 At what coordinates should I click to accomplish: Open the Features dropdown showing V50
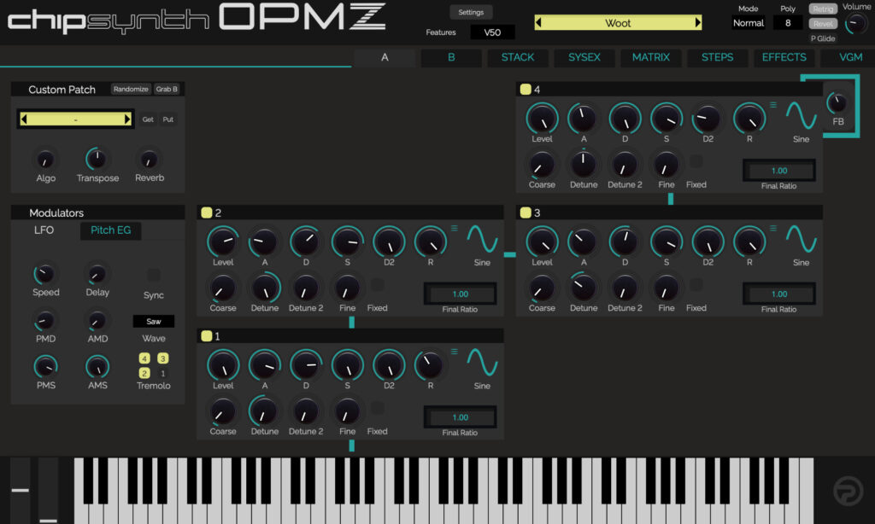(492, 32)
